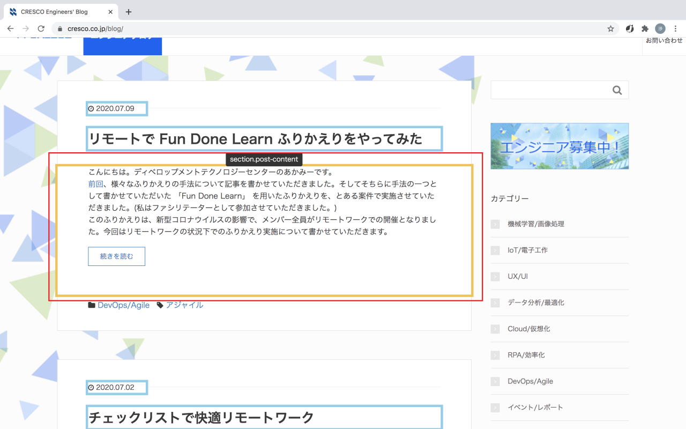Select the DevOps/Agile sidebar category

coord(530,382)
